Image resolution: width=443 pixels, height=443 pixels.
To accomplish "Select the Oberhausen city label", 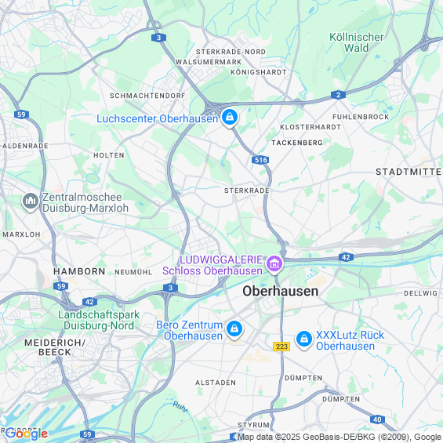I will click(x=280, y=291).
